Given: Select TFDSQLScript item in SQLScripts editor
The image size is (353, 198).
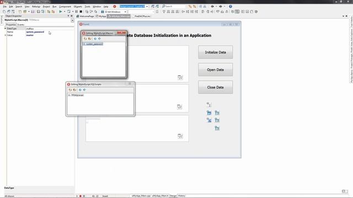Looking at the screenshot, I should (76, 95).
